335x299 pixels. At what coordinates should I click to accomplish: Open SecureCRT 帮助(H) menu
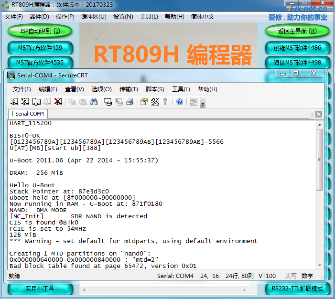click(x=207, y=89)
